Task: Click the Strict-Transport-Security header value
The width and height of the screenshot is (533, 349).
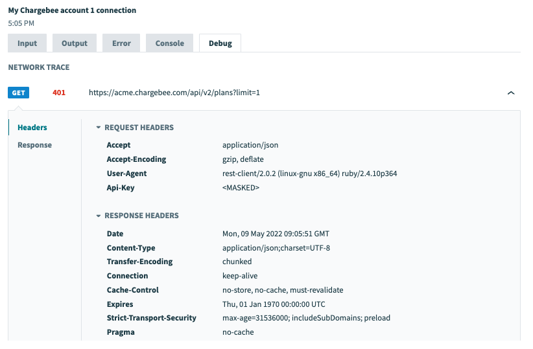Action: point(306,318)
